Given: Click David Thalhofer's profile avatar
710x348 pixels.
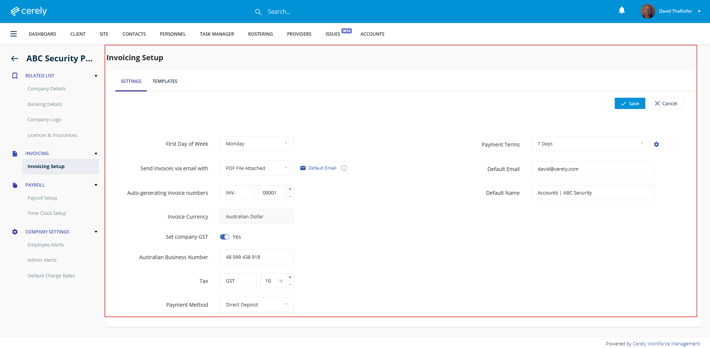Looking at the screenshot, I should (x=648, y=11).
